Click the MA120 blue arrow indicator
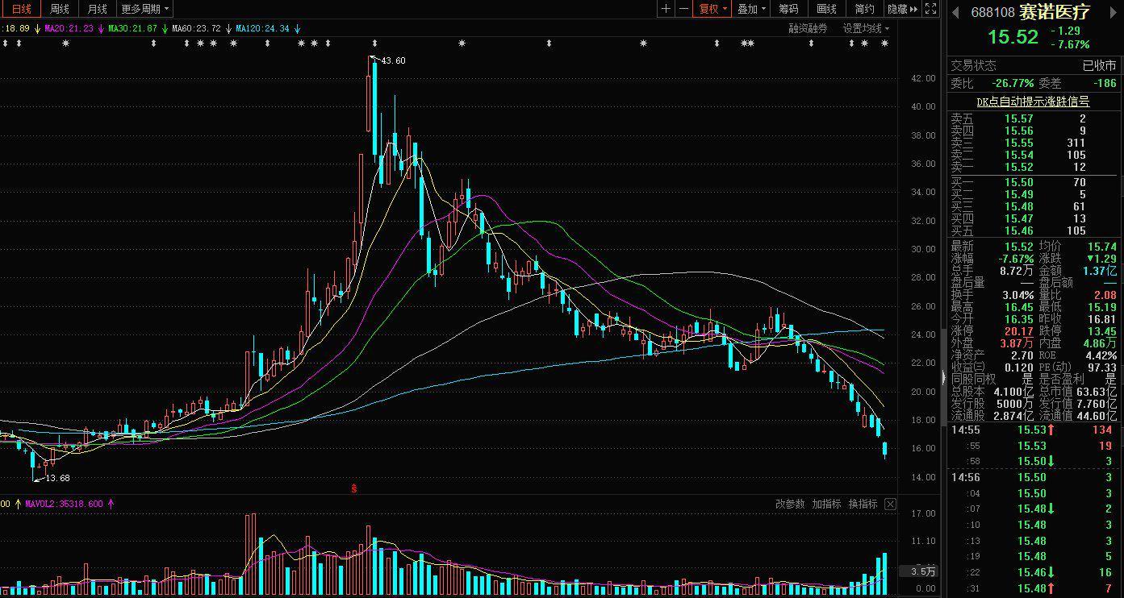Image resolution: width=1124 pixels, height=598 pixels. (297, 28)
